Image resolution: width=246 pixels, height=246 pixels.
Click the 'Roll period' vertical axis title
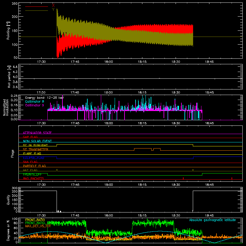(x=9, y=77)
